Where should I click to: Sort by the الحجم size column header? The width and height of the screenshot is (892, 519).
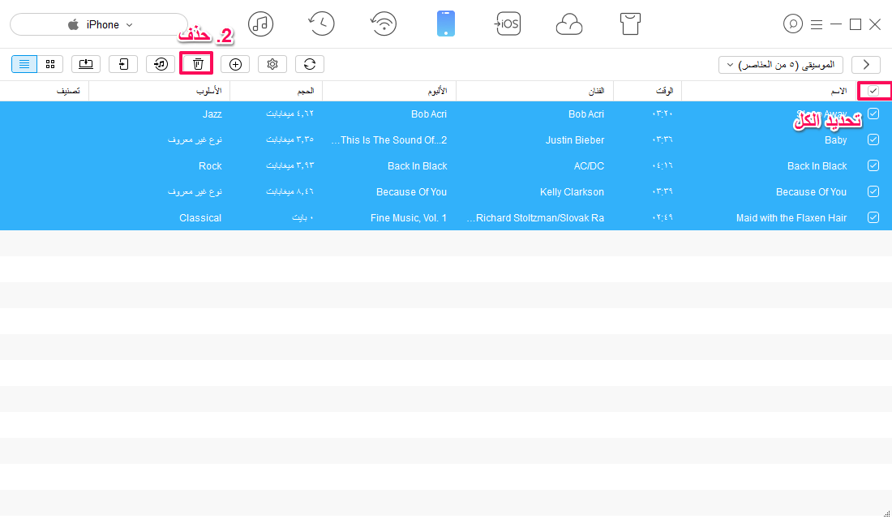(305, 91)
